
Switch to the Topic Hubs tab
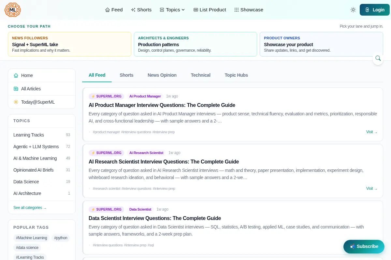[236, 75]
